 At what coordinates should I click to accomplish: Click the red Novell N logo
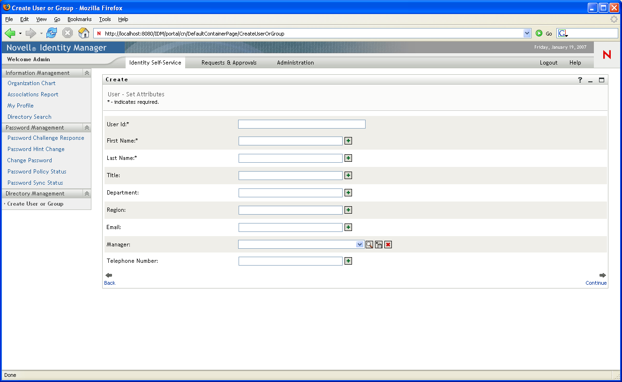(x=607, y=55)
